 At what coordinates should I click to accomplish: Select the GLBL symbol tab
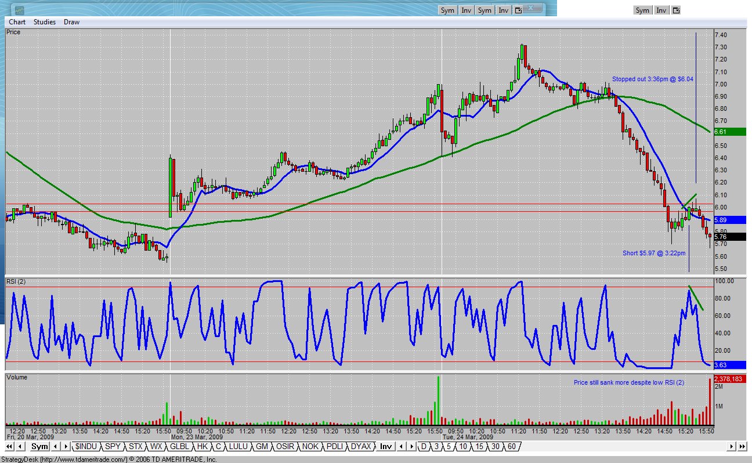click(179, 446)
